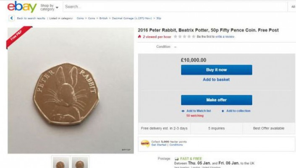This screenshot has height=168, width=296.
Task: Click the search input field
Action: [176, 7]
